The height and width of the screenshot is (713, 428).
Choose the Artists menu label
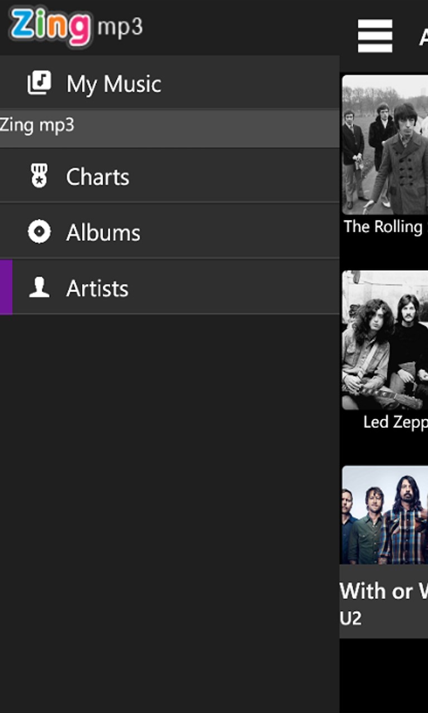(x=97, y=289)
